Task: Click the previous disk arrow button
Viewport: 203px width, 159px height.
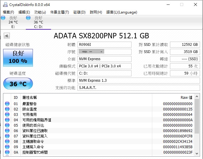Action: (7, 36)
